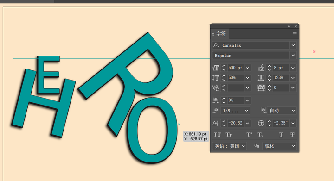Click the -2.35° rotation field
This screenshot has width=334, height=181.
pos(281,123)
